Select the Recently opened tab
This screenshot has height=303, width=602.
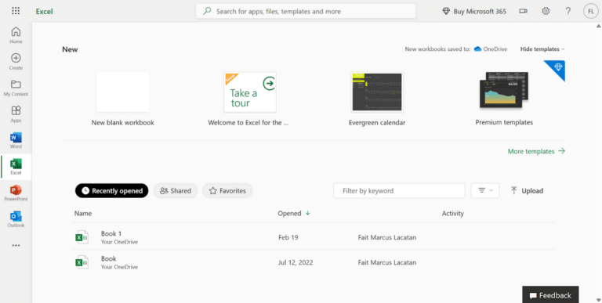tap(112, 190)
